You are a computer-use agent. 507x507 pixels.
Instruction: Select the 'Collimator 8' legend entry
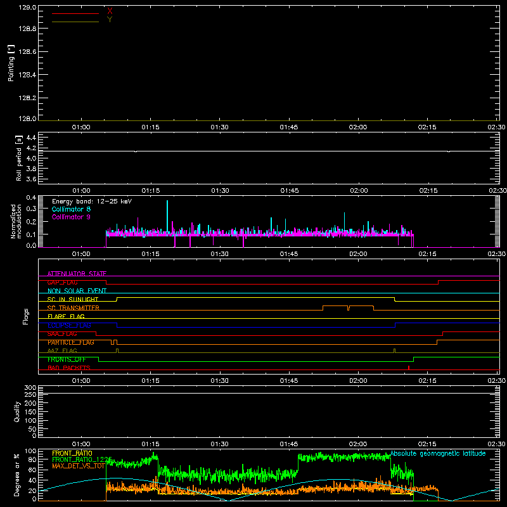click(71, 209)
